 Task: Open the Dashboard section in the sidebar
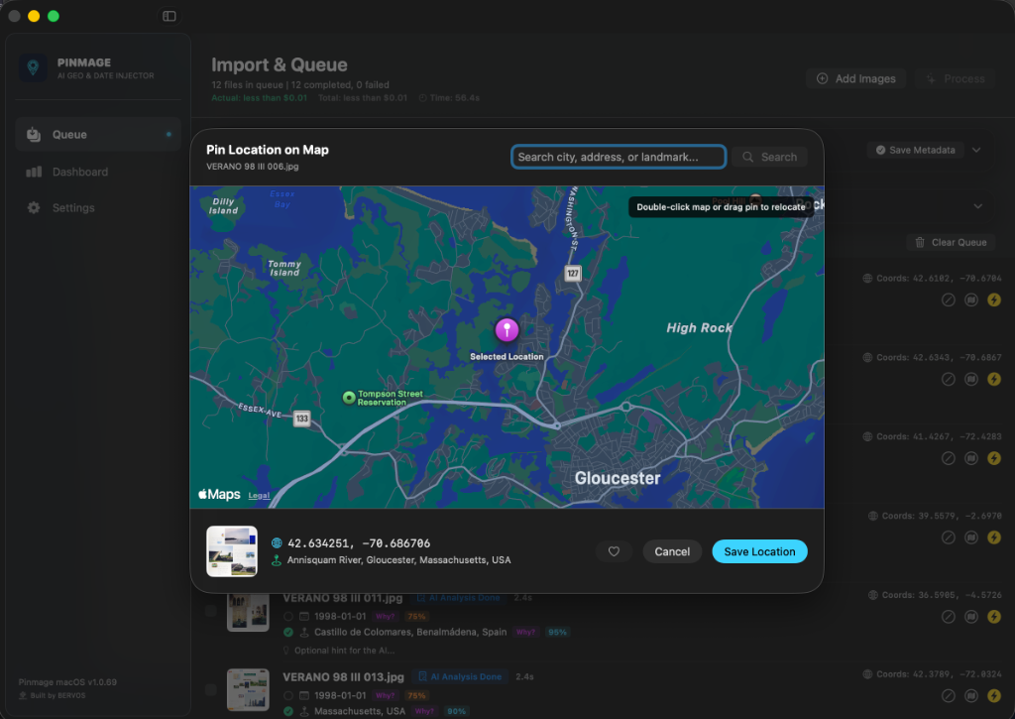pos(98,172)
